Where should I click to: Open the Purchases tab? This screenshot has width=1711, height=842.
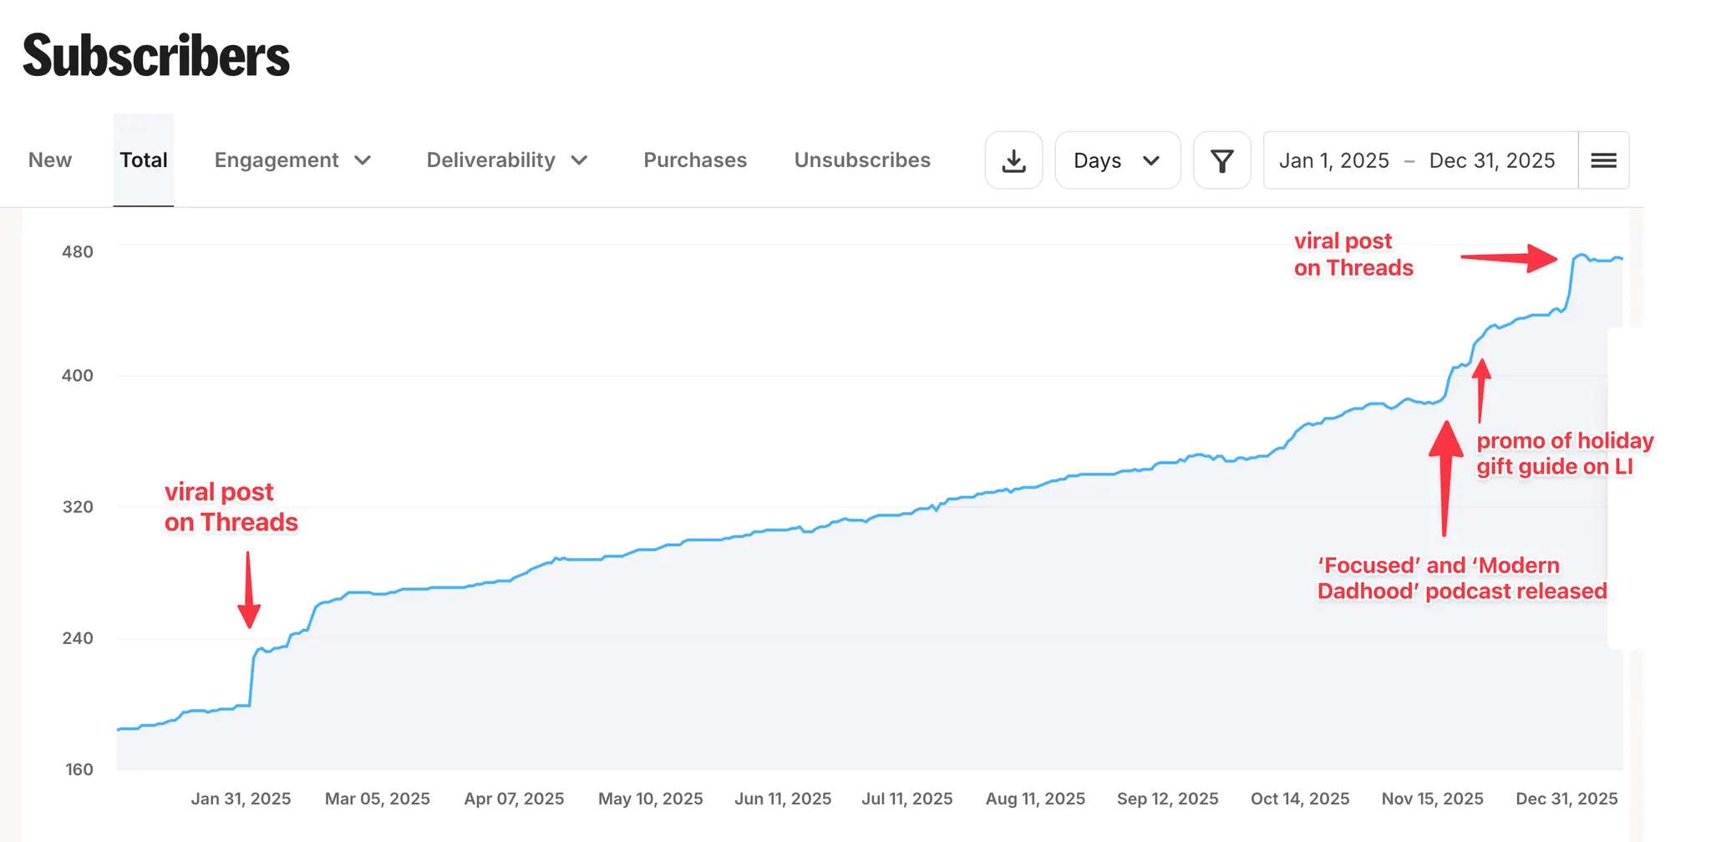pyautogui.click(x=695, y=160)
